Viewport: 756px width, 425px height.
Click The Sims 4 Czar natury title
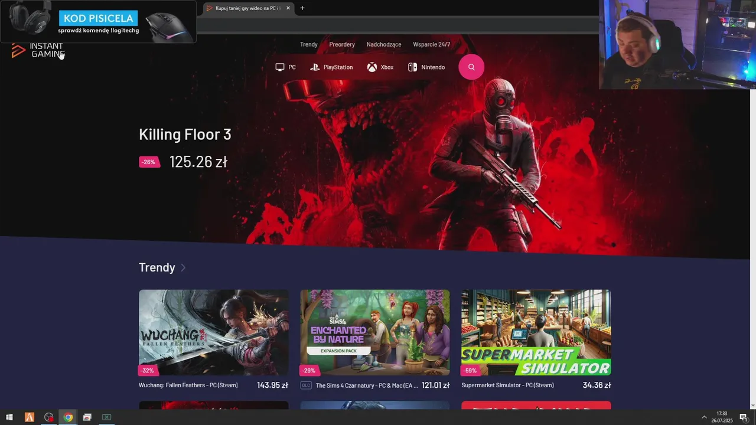pos(367,385)
